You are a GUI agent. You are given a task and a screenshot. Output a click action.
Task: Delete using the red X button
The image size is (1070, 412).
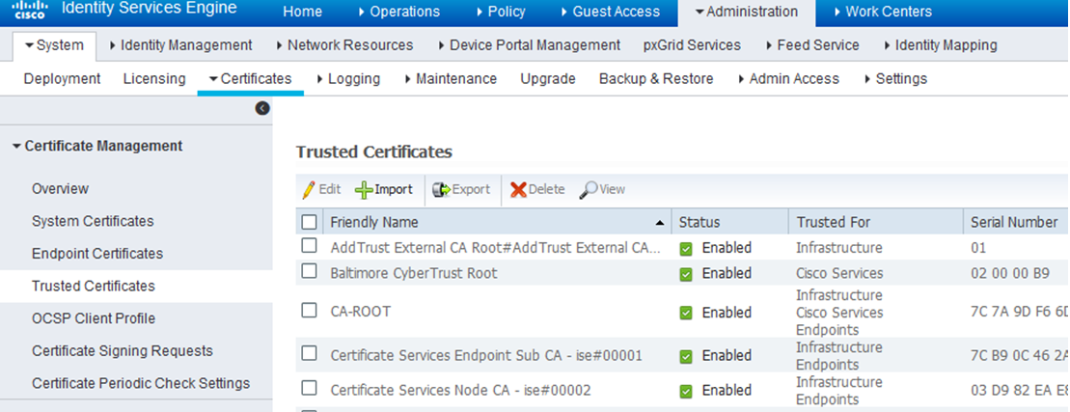(537, 190)
